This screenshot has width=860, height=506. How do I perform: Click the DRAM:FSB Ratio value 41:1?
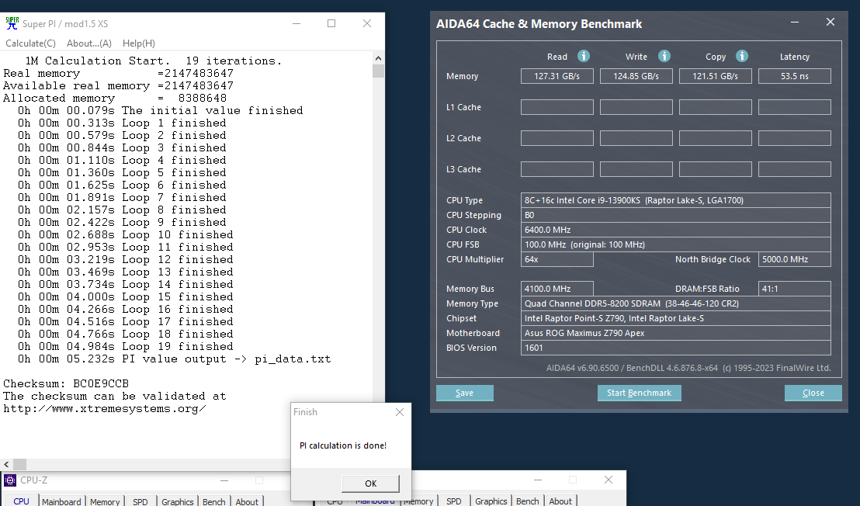794,289
